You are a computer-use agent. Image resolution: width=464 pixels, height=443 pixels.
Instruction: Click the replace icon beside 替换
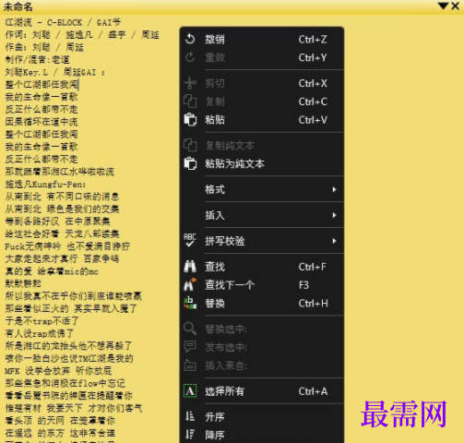coord(190,303)
